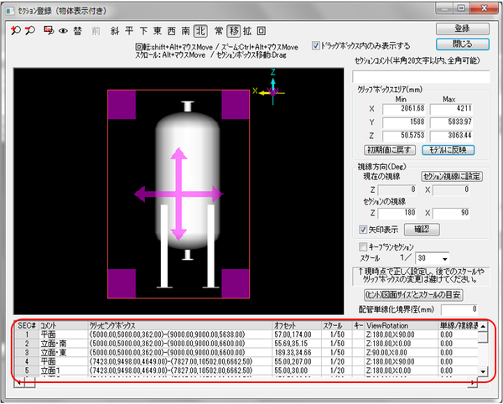The width and height of the screenshot is (503, 404).
Task: Click the red window-zoom icon in toolbar
Action: [49, 29]
